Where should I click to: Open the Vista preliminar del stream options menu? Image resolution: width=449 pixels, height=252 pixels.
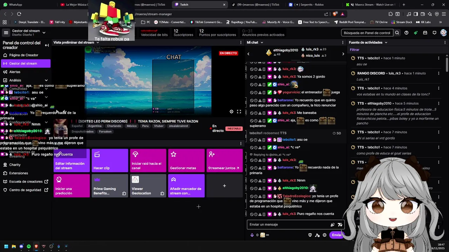[x=241, y=42]
